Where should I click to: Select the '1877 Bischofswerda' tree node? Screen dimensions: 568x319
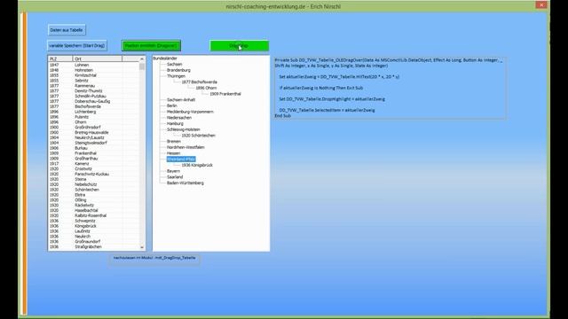point(199,82)
